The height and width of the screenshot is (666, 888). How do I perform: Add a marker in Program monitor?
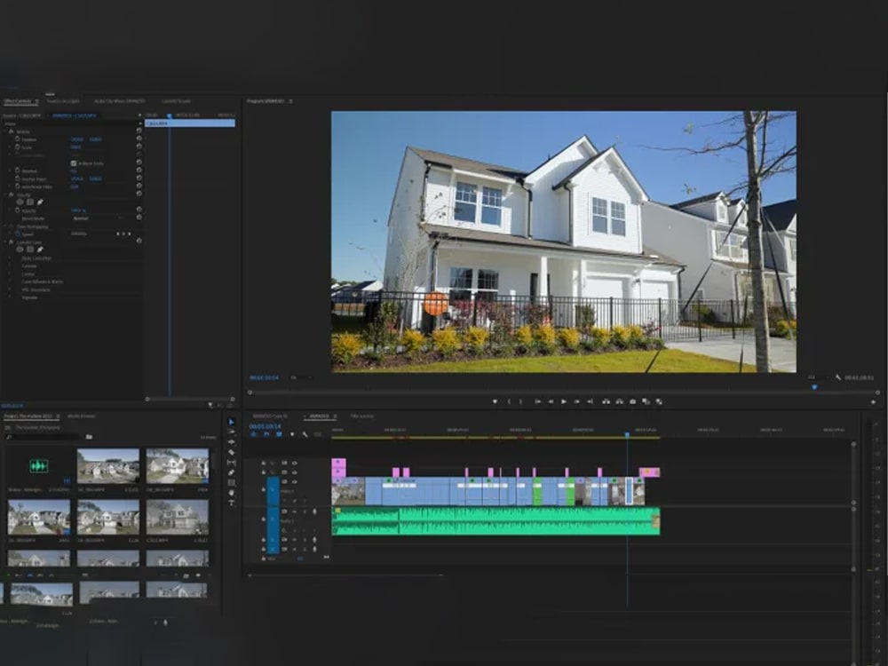click(495, 401)
